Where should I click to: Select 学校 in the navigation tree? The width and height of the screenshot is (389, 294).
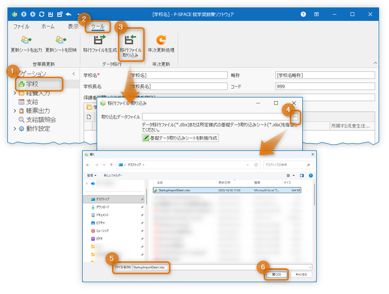(x=33, y=84)
